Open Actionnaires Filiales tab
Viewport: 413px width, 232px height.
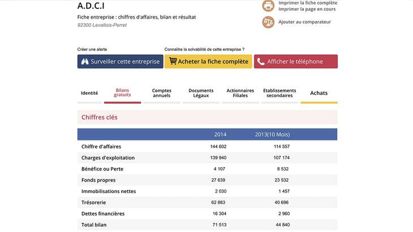pyautogui.click(x=240, y=93)
